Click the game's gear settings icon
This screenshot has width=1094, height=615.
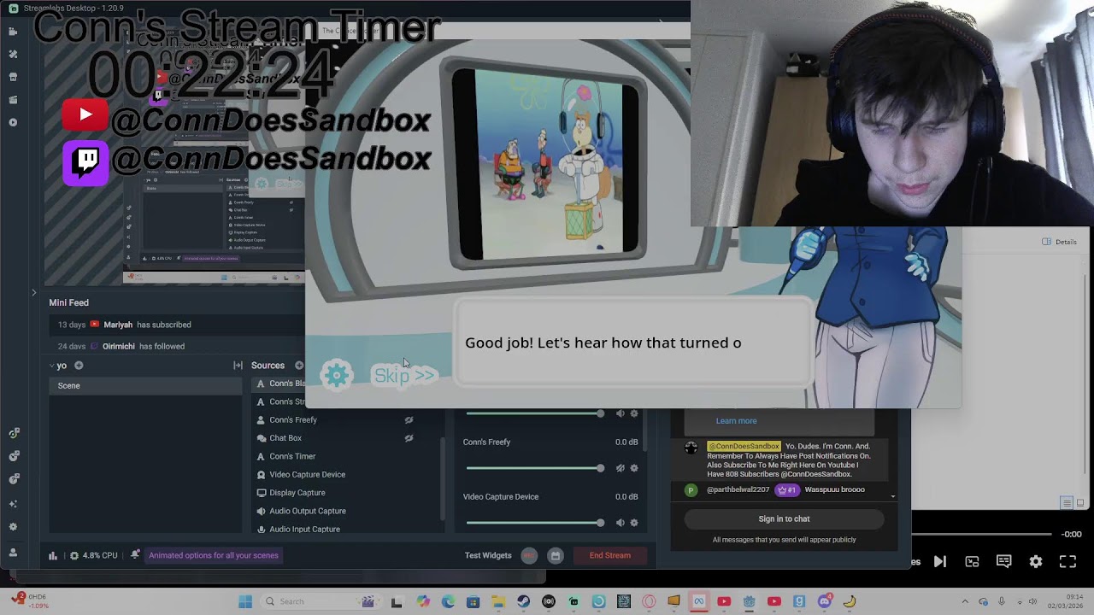[337, 375]
